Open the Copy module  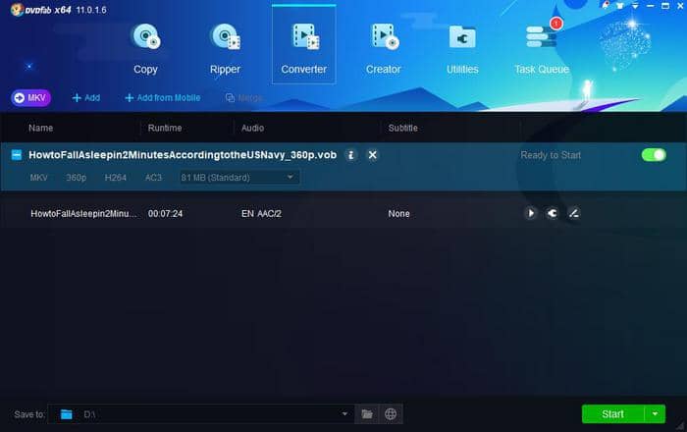tap(145, 46)
